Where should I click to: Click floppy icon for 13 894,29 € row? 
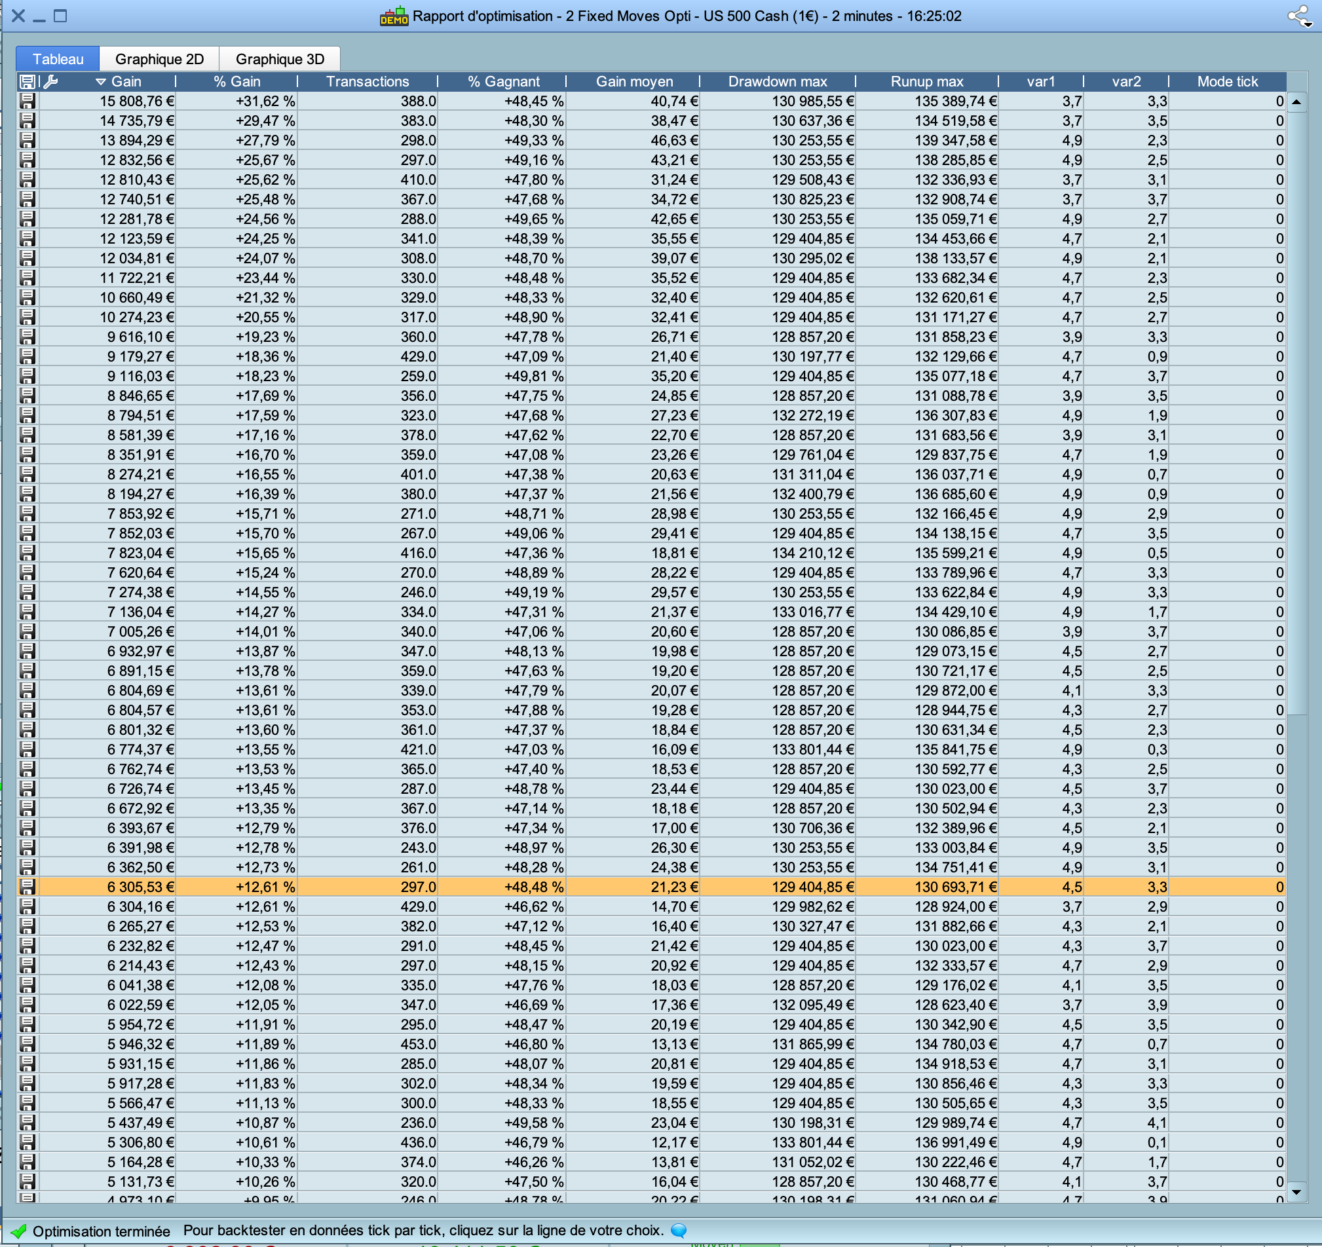coord(28,140)
